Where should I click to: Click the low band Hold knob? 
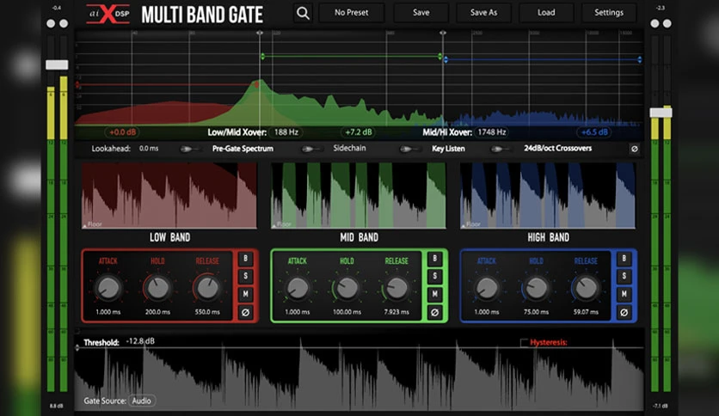pos(157,288)
